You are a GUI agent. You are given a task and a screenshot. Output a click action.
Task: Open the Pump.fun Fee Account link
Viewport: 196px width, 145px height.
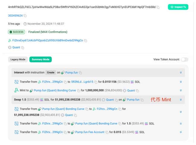click(x=90, y=132)
